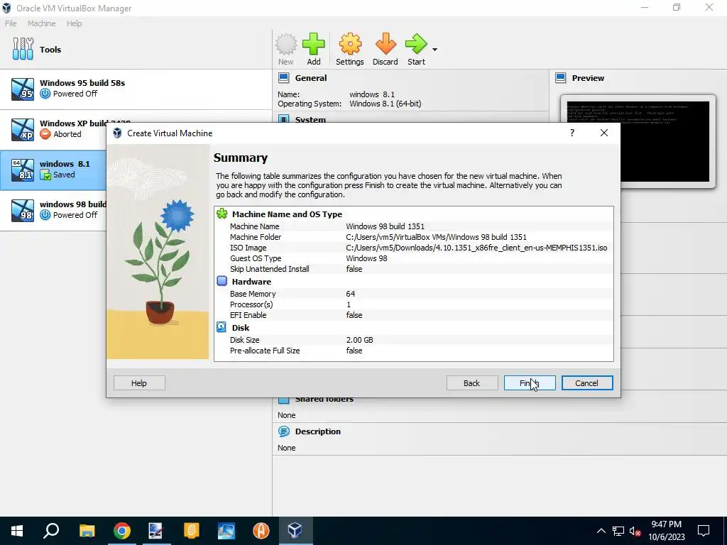
Task: Click the Back button in the wizard
Action: click(x=472, y=382)
